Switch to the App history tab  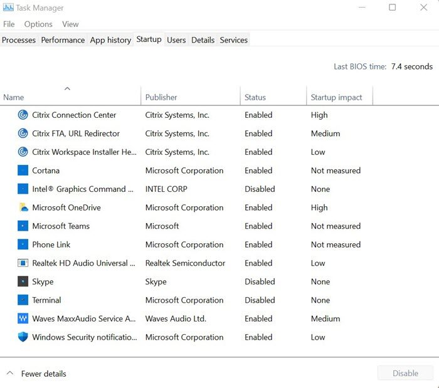[x=110, y=40]
